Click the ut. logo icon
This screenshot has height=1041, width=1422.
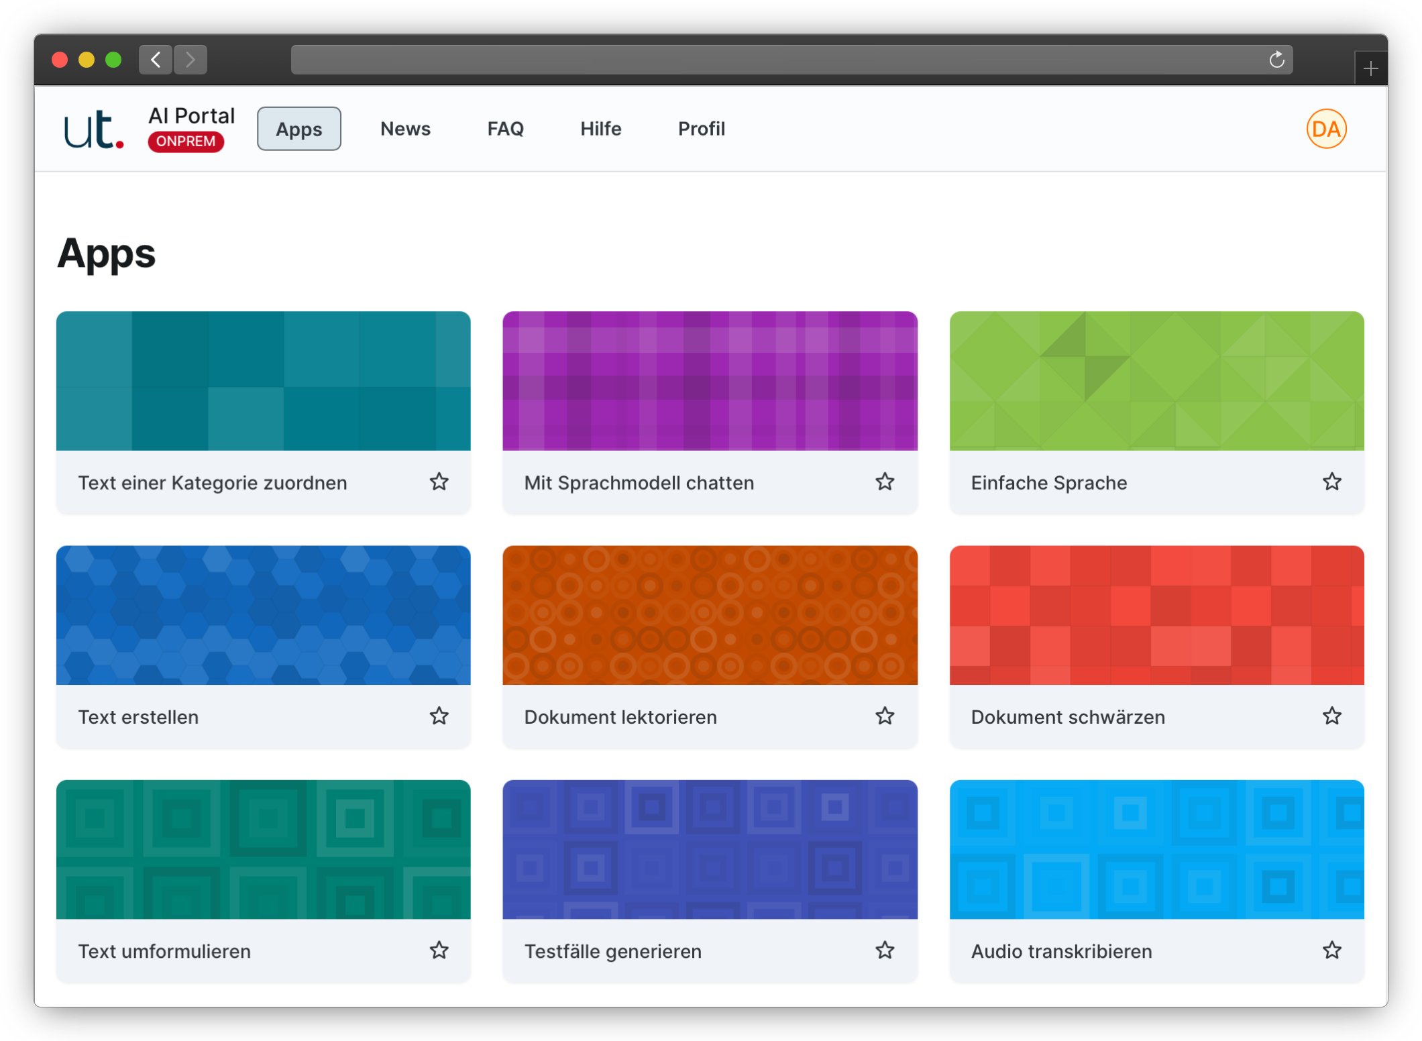point(94,129)
